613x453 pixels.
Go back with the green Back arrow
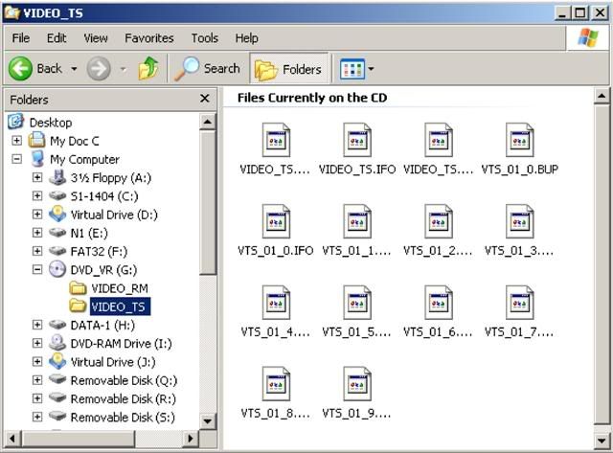pyautogui.click(x=20, y=68)
